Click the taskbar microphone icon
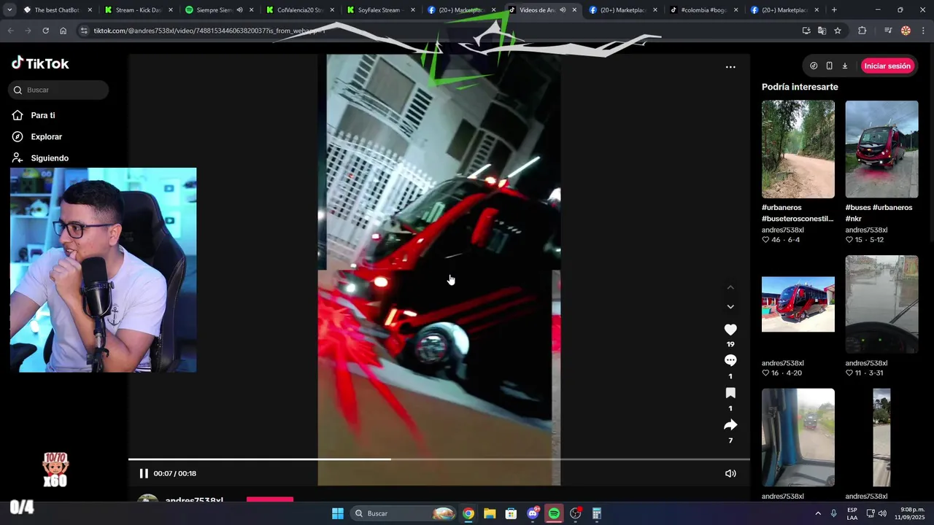 click(834, 513)
